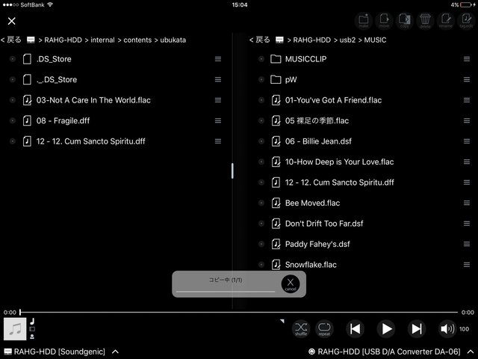Click the move file icon
The height and width of the screenshot is (359, 478).
tap(385, 20)
